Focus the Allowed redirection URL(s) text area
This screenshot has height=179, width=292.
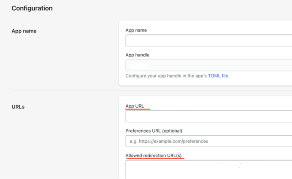209,170
